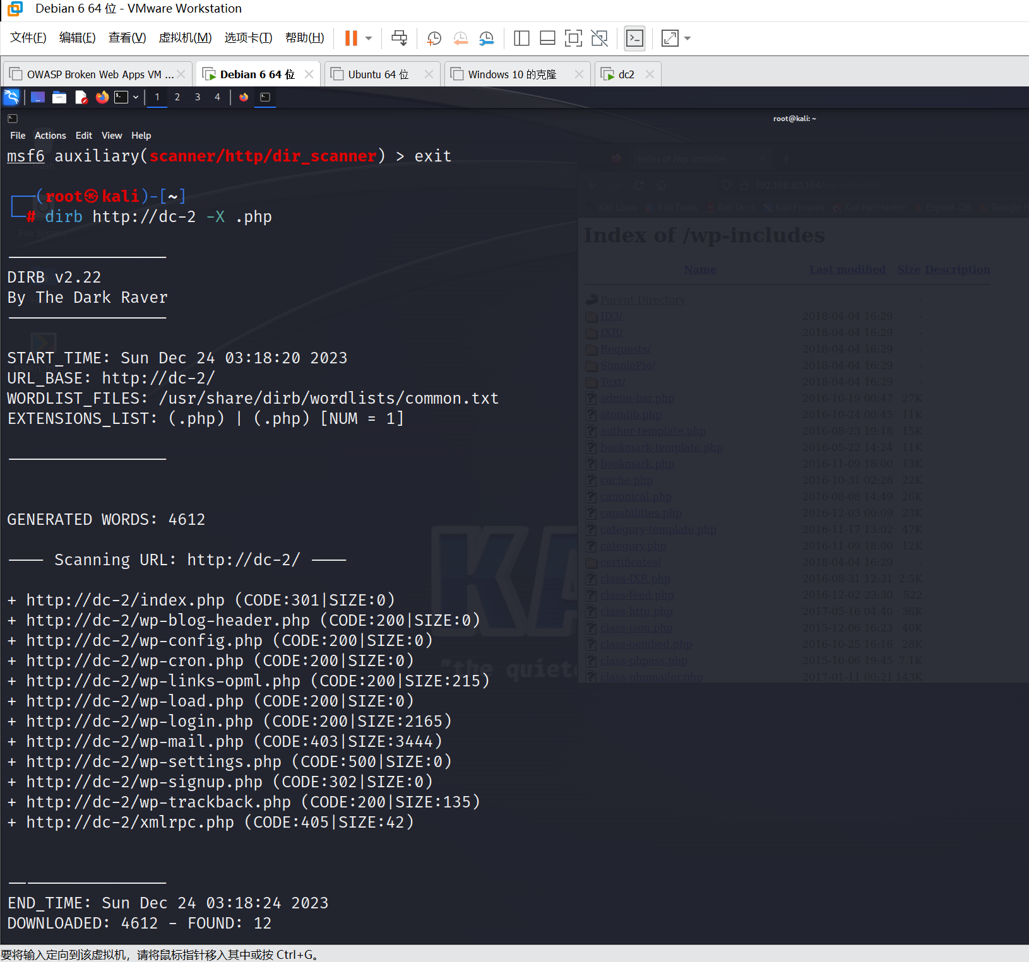The height and width of the screenshot is (962, 1029).
Task: Switch to Windows 10 的克隆 tab
Action: coord(518,74)
